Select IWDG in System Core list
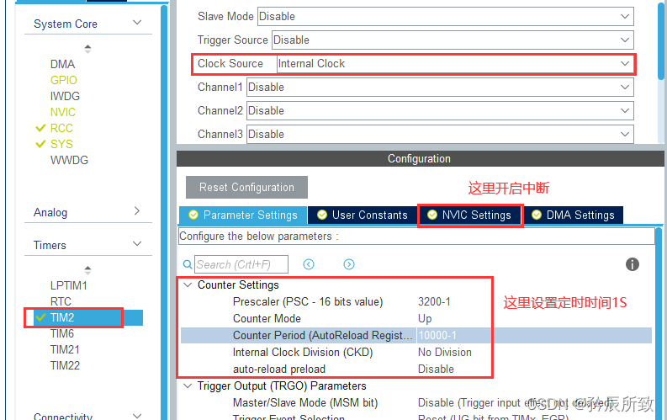The image size is (667, 420). [65, 96]
